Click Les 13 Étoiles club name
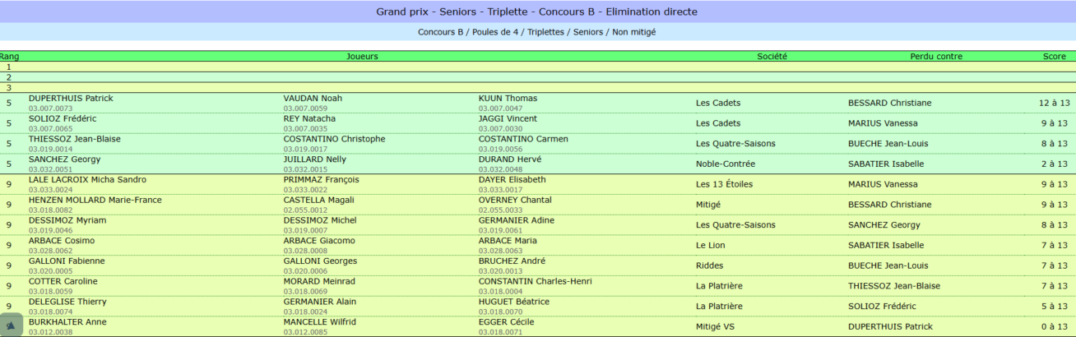The height and width of the screenshot is (337, 1076). point(724,184)
